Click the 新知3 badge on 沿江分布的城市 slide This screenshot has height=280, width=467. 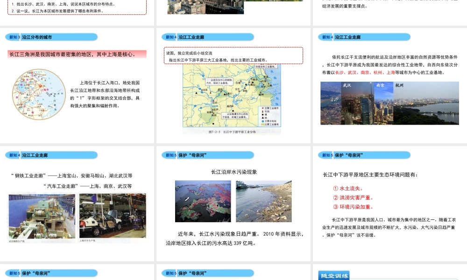click(x=14, y=37)
